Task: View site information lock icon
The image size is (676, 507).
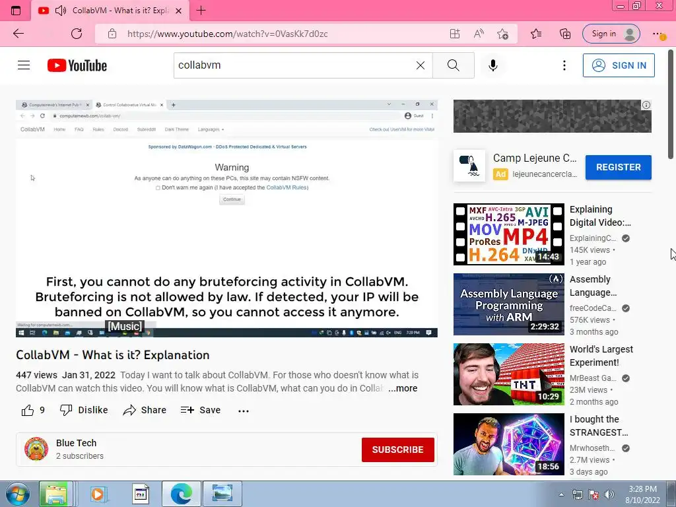Action: pos(112,34)
